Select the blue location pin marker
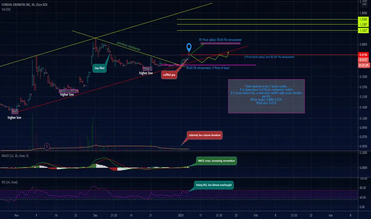The height and width of the screenshot is (219, 371). click(189, 47)
